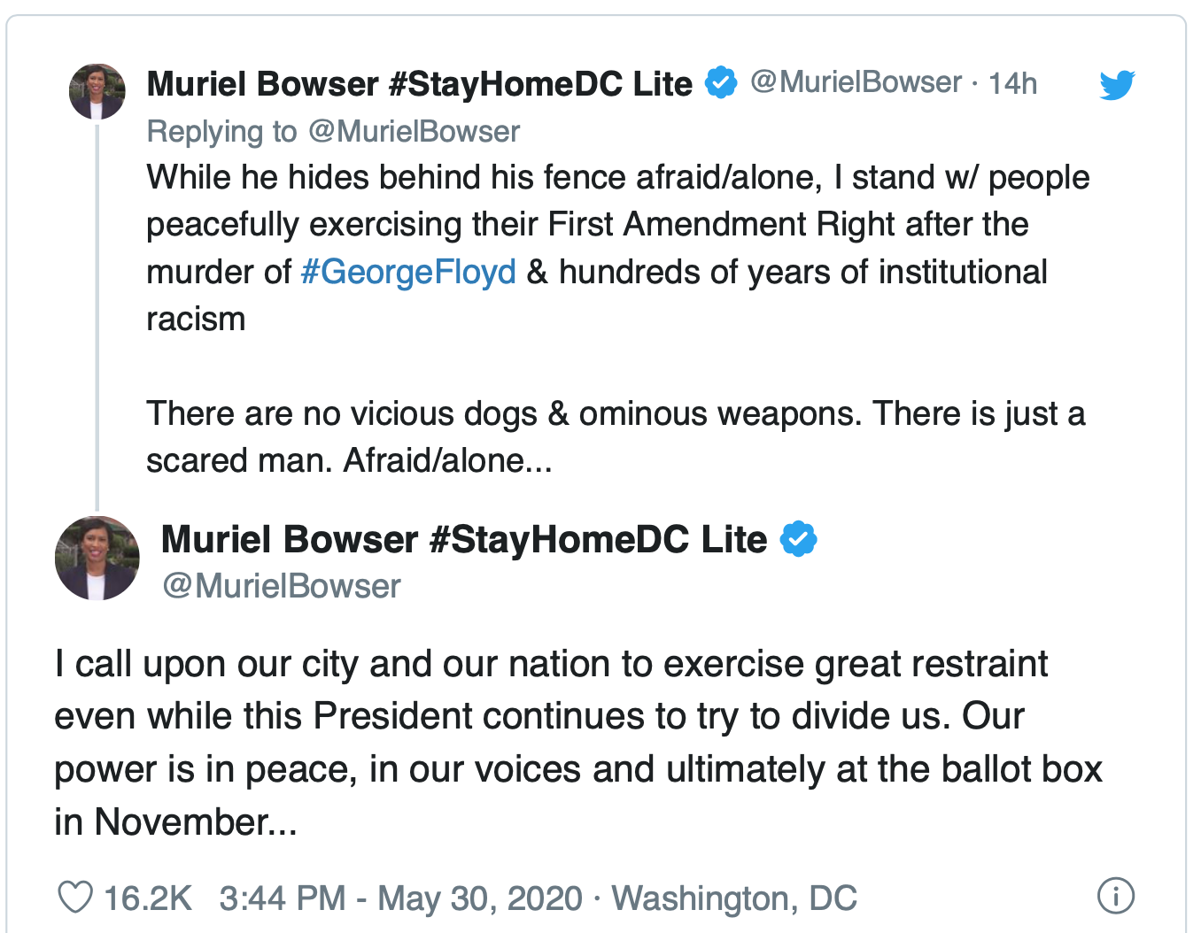The width and height of the screenshot is (1201, 933).
Task: Open the small avatar of the 14h reply tweet
Action: [x=97, y=91]
